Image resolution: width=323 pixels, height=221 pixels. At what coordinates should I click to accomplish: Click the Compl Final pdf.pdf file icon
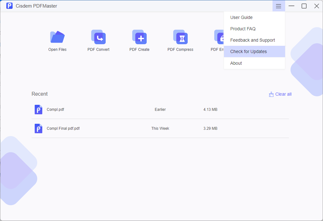click(38, 128)
